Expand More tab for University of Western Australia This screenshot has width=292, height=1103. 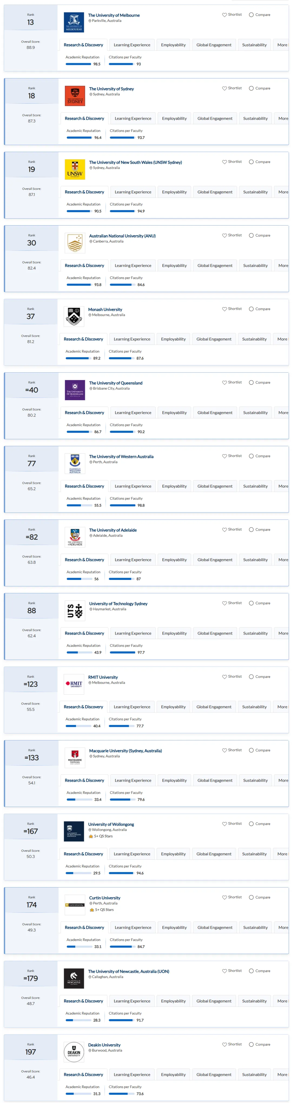click(283, 487)
